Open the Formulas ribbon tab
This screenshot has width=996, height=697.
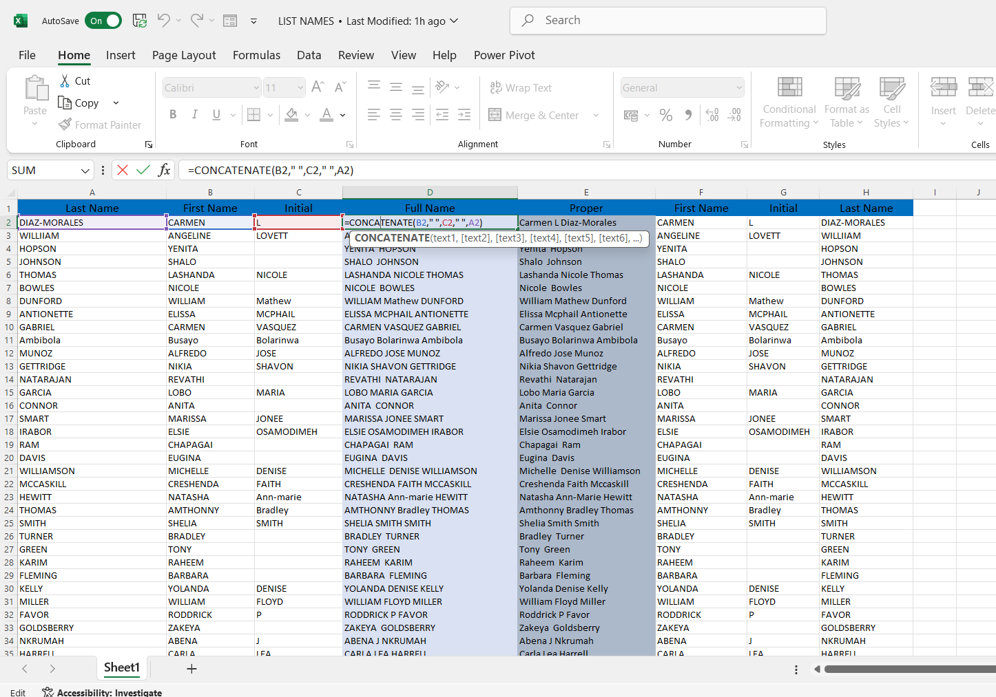coord(256,55)
